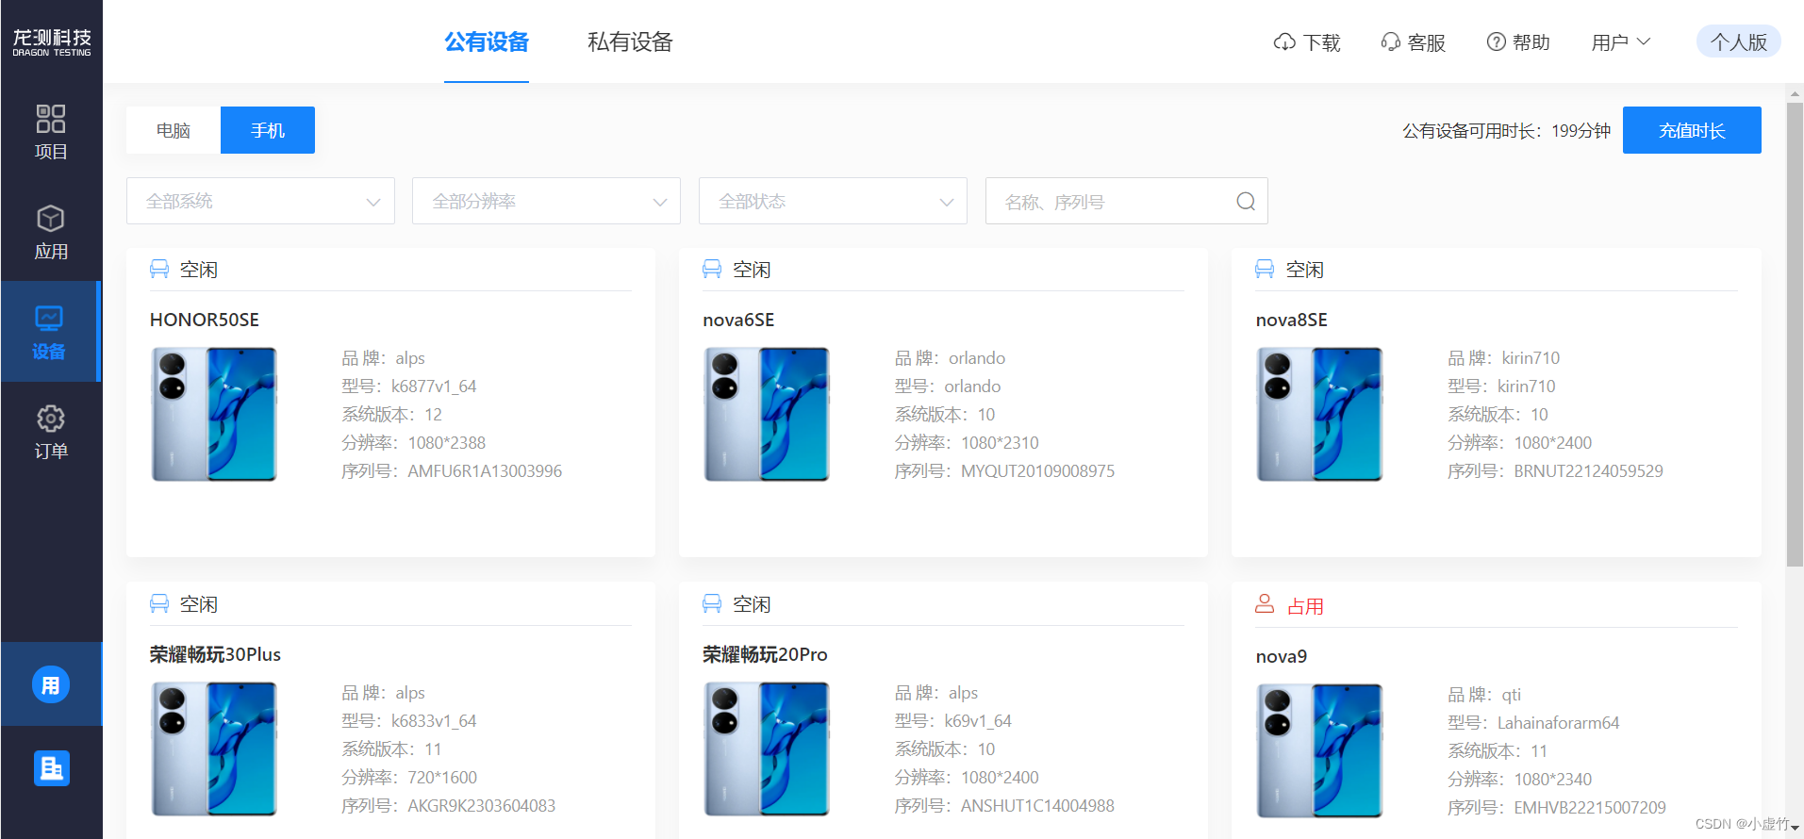Click the Lahainaforarm64 model text
This screenshot has height=839, width=1804.
pyautogui.click(x=1558, y=722)
